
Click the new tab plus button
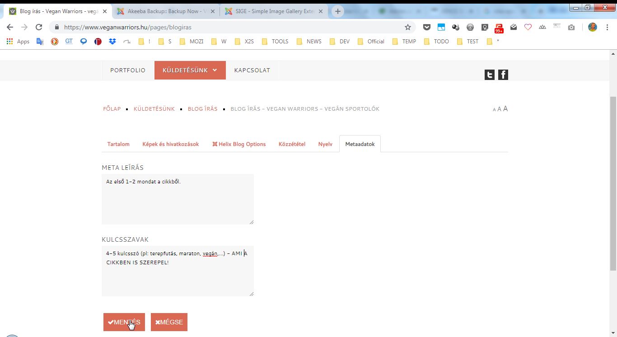click(337, 11)
